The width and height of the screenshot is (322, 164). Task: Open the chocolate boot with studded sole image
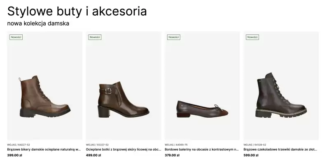[x=281, y=86]
